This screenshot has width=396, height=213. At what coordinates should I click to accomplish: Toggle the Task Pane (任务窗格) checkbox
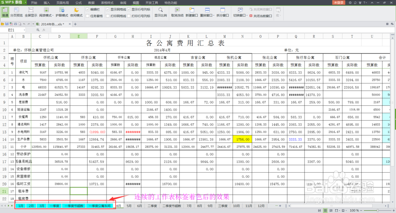pos(88,16)
